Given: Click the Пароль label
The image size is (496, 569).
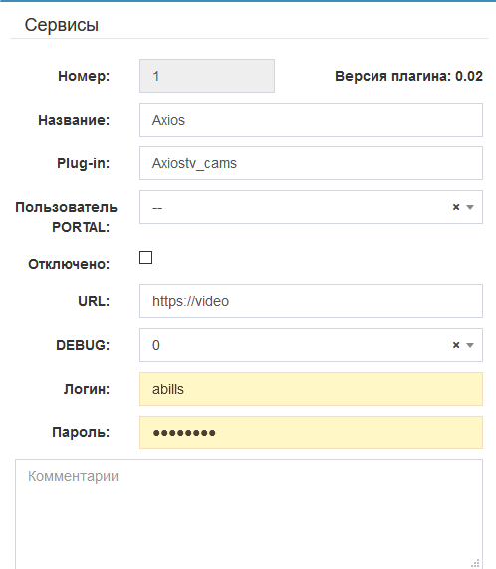Looking at the screenshot, I should pyautogui.click(x=81, y=432).
